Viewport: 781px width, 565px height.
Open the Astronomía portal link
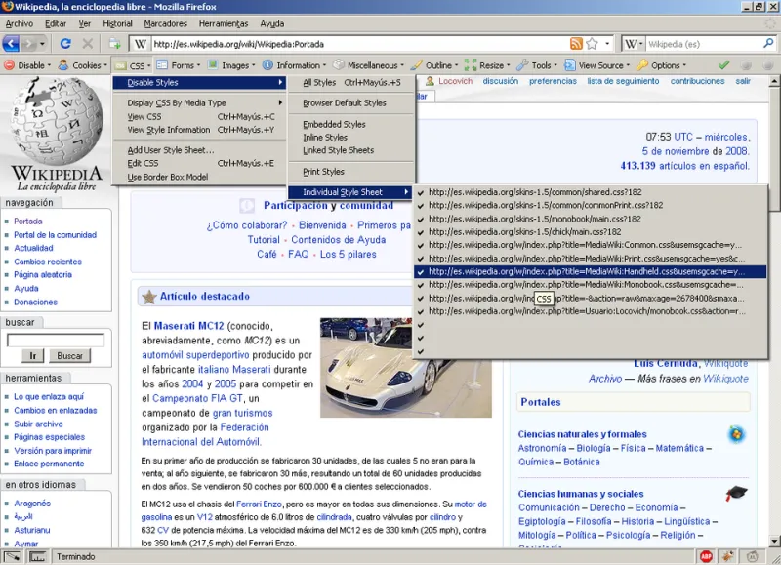(x=543, y=448)
